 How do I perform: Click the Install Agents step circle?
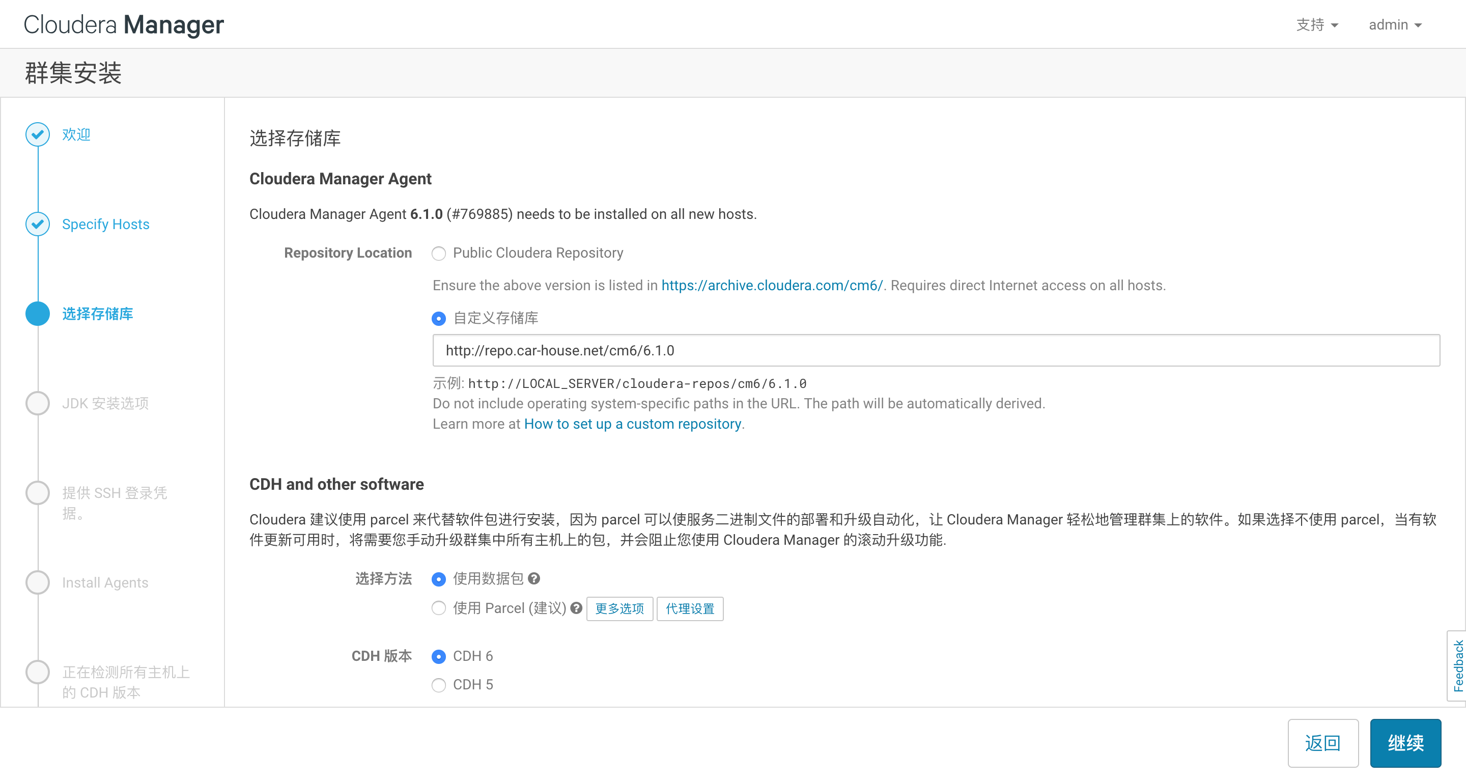click(38, 582)
